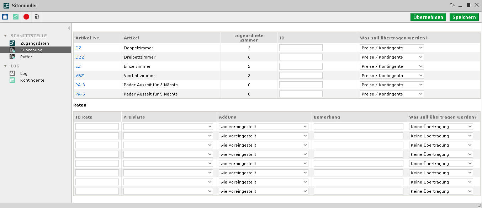Click the Speichern button
The image size is (482, 208).
click(x=464, y=17)
